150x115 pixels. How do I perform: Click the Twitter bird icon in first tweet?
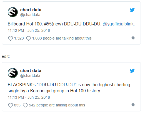132,10
